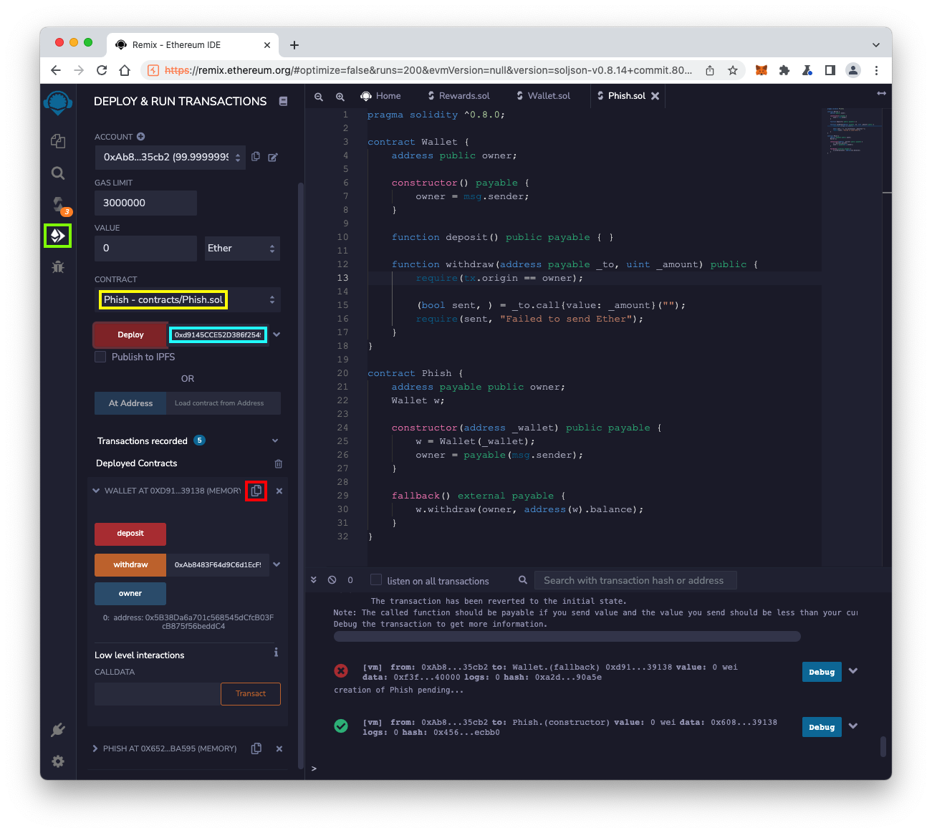The height and width of the screenshot is (833, 932).
Task: Zoom out the editor font
Action: pyautogui.click(x=319, y=96)
